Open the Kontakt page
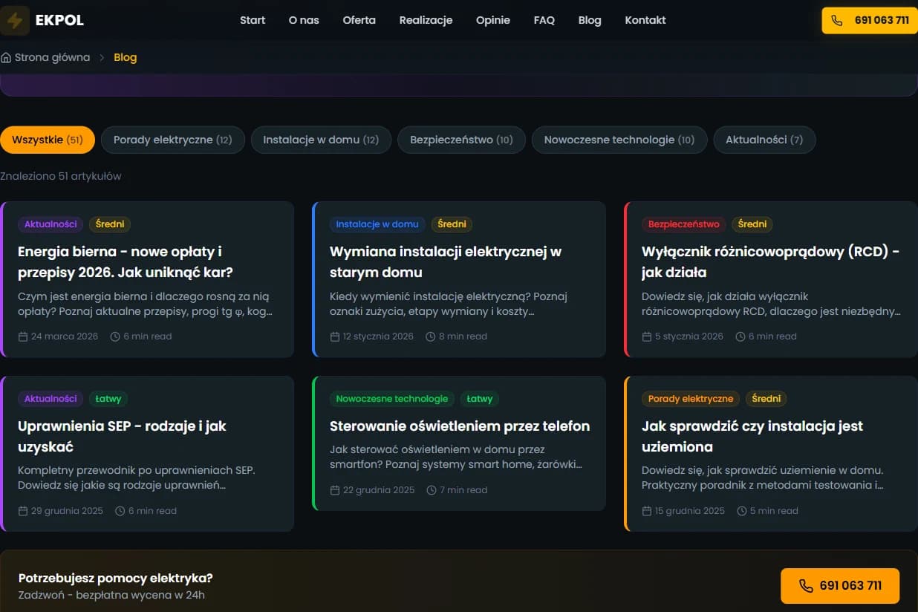Image resolution: width=918 pixels, height=612 pixels. 645,20
